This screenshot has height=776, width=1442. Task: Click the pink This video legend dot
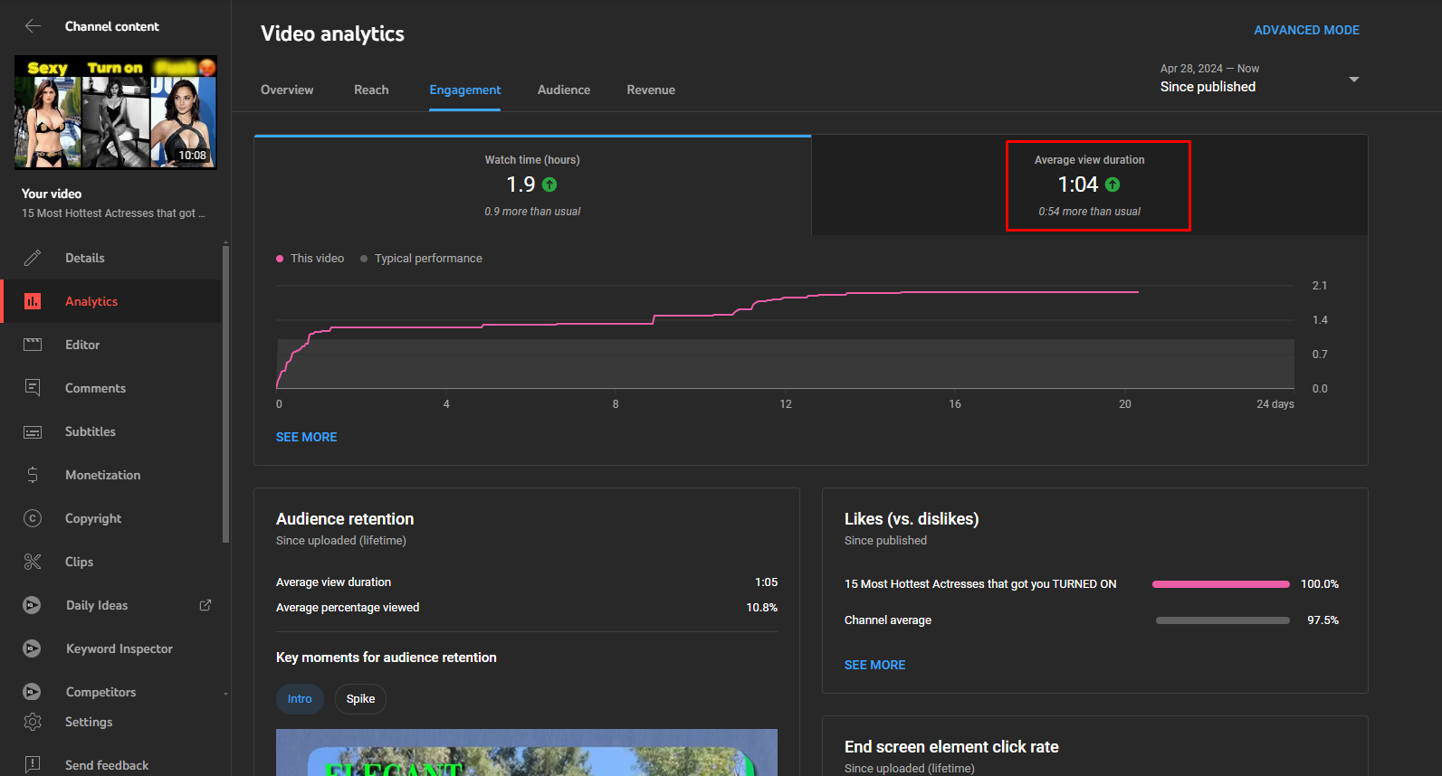pyautogui.click(x=280, y=259)
